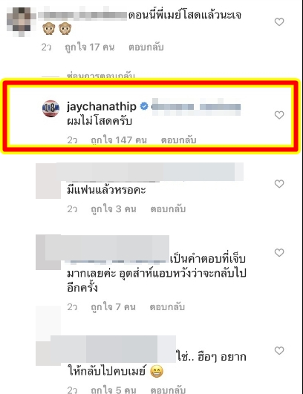Tap heart beside มีแฟนแล้วหรอคะ comment
Screen dimensions: 303x394
pos(279,184)
